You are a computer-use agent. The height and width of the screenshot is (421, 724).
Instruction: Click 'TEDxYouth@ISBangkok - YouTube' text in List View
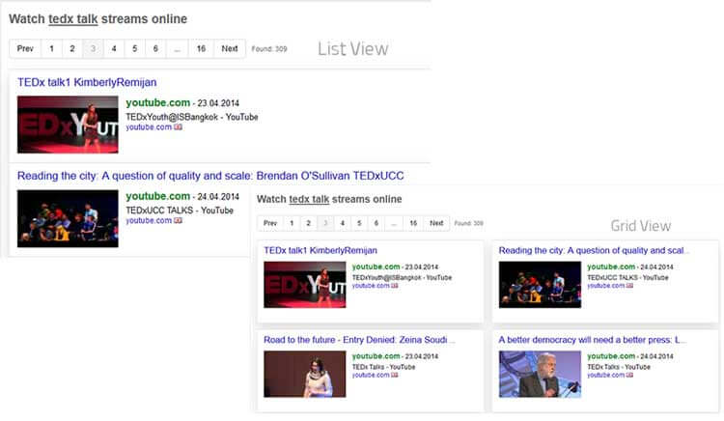(x=192, y=117)
